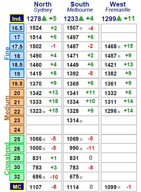Click the South indicator value 1233
This screenshot has width=141, height=192.
pos(71,19)
